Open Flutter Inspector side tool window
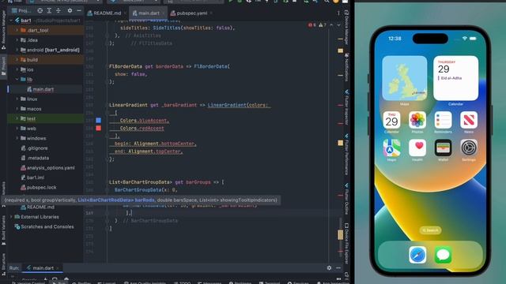Viewport: 506px width, 284px height. click(x=346, y=107)
